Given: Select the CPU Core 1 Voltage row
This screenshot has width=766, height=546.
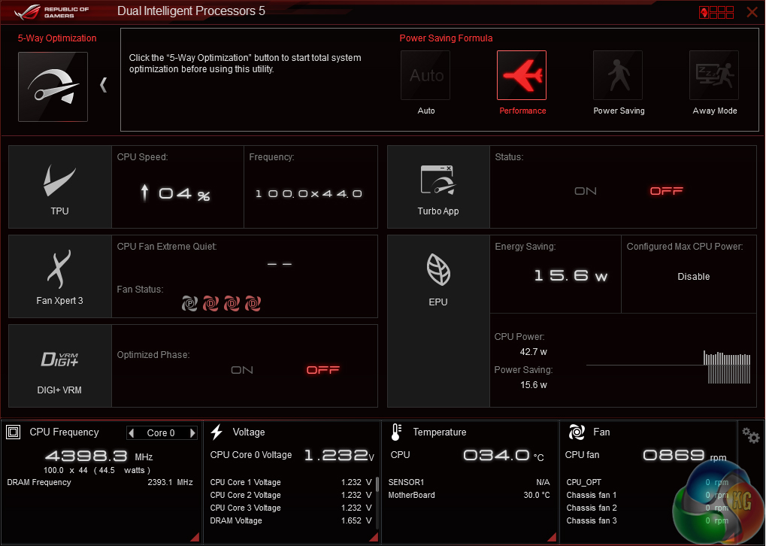Looking at the screenshot, I should pos(291,483).
